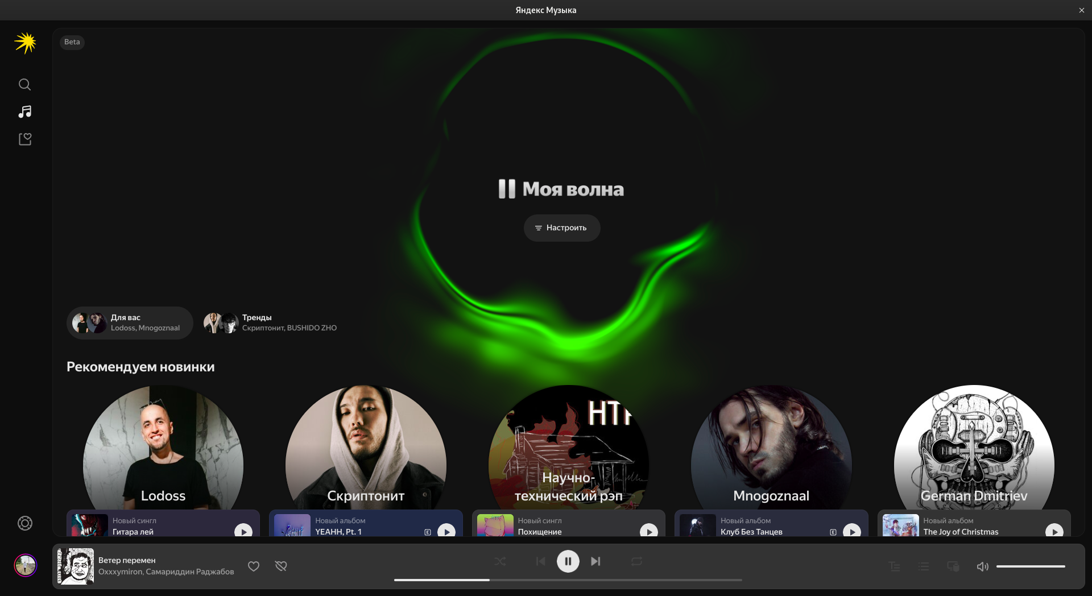Click the track progress bar
Screen dimensions: 1092x596
pos(568,580)
